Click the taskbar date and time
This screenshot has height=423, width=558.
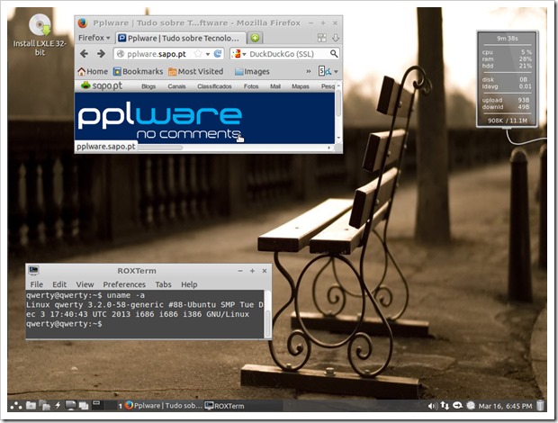click(505, 406)
